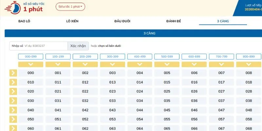Select the 000-099 range button
This screenshot has height=131, width=262.
[30, 57]
